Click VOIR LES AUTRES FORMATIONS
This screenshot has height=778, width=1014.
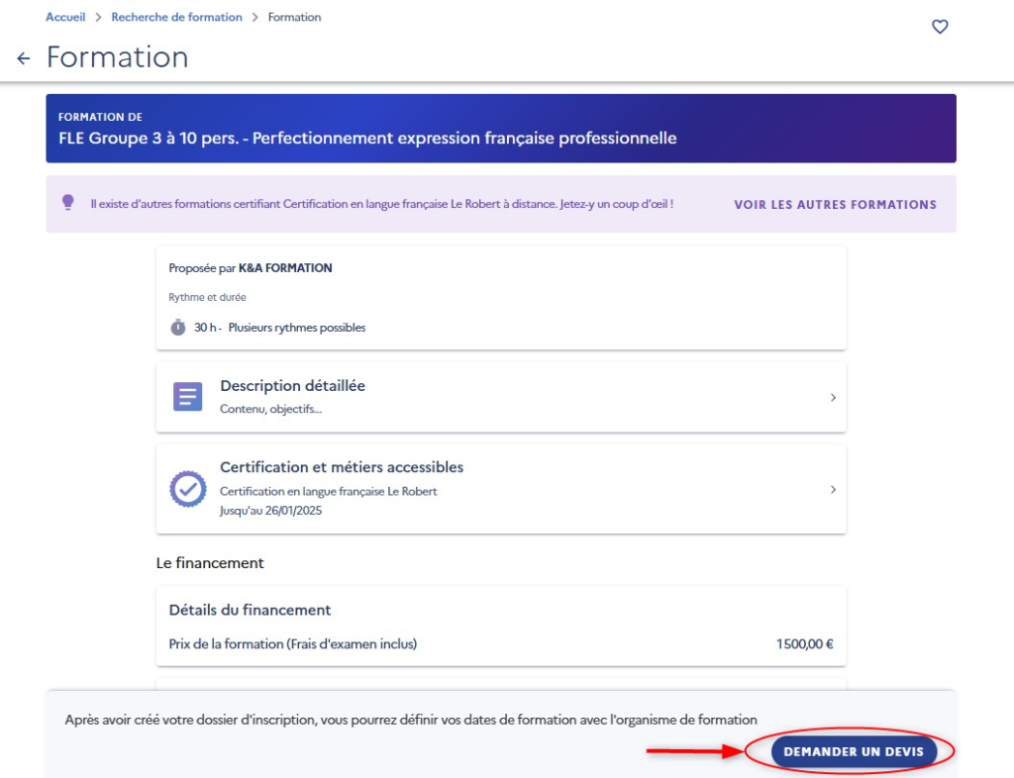point(835,205)
